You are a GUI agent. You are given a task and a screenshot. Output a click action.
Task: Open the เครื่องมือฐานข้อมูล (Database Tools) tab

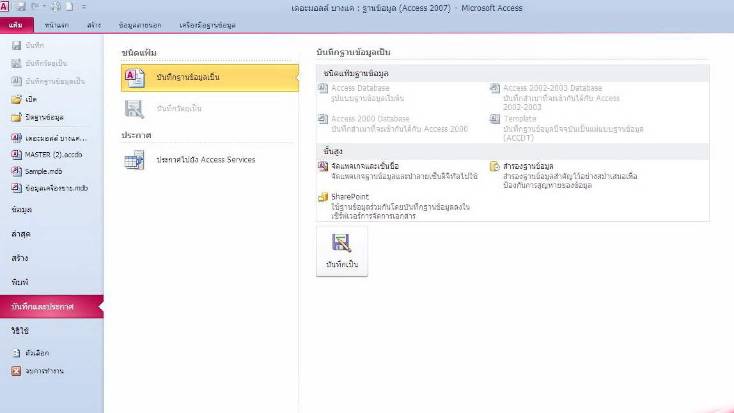coord(207,25)
